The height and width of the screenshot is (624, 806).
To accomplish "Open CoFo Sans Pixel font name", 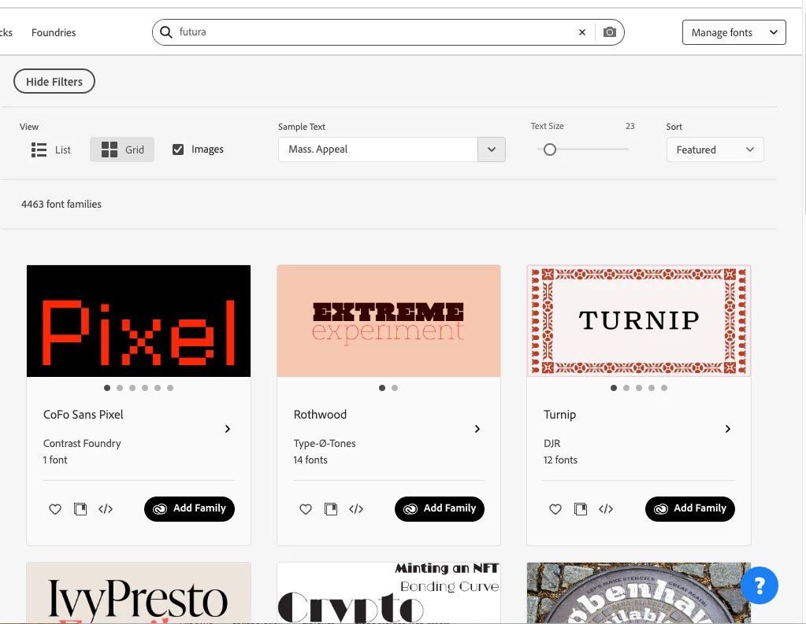I will (84, 415).
